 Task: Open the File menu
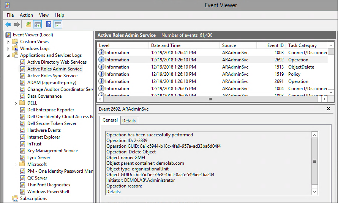[x=10, y=15]
